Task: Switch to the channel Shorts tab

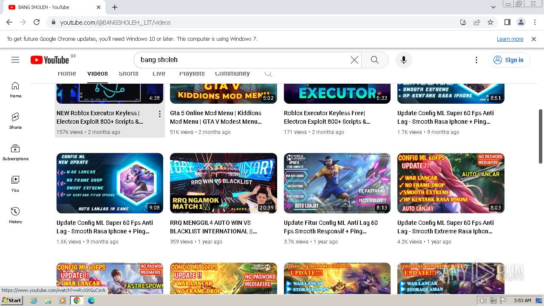Action: click(128, 74)
